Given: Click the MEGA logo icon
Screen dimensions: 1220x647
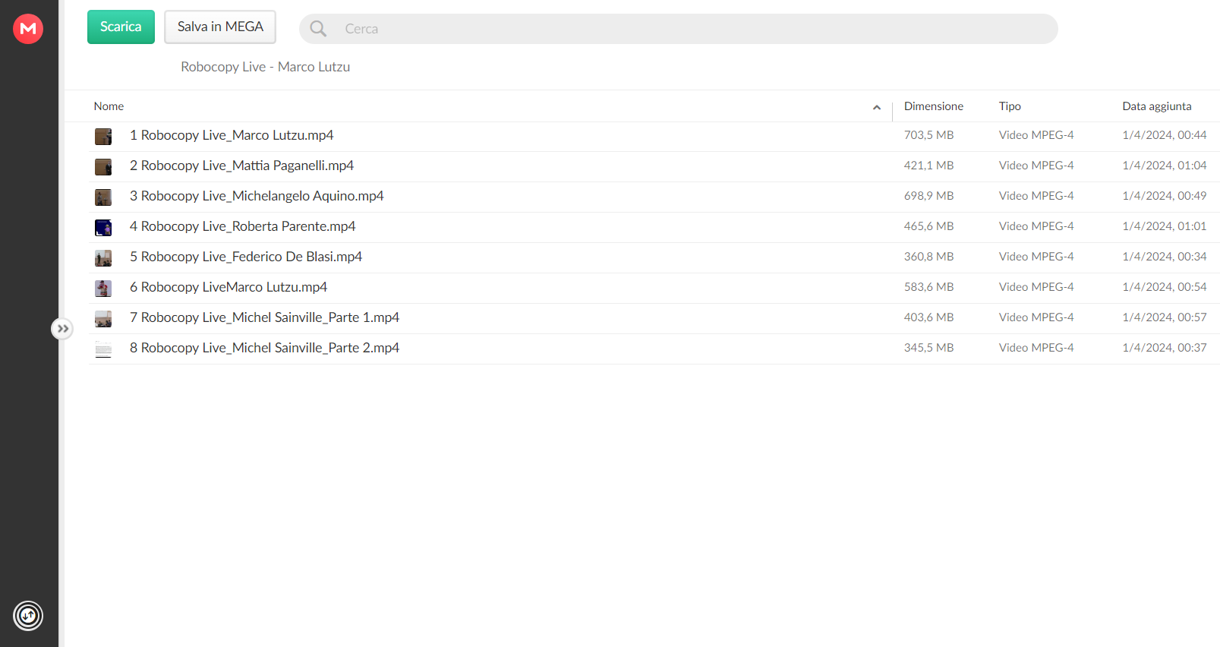Looking at the screenshot, I should [x=28, y=29].
